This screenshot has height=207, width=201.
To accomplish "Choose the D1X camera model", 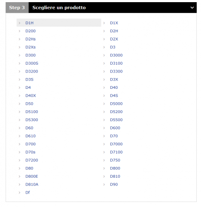I will [114, 23].
